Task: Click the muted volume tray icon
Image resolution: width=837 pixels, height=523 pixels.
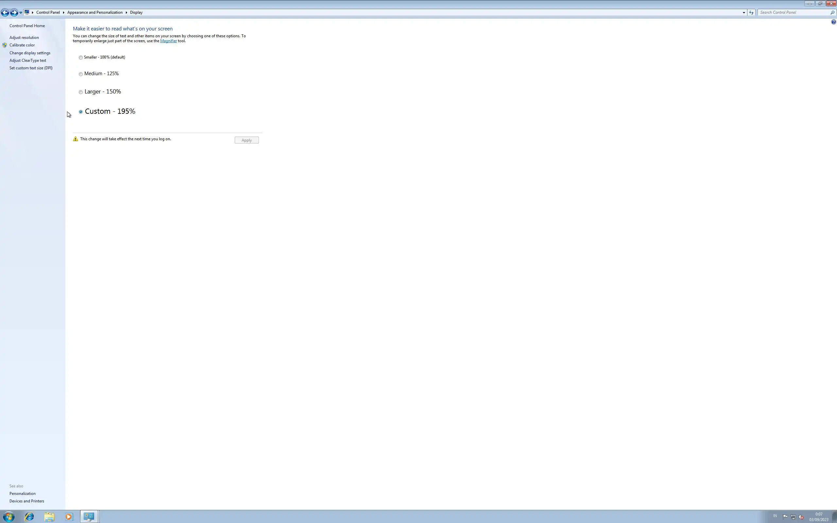Action: click(x=801, y=517)
